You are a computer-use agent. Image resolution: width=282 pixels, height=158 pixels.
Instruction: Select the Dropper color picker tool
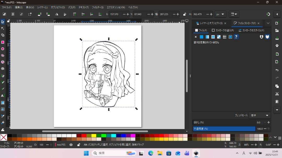pyautogui.click(x=3, y=116)
